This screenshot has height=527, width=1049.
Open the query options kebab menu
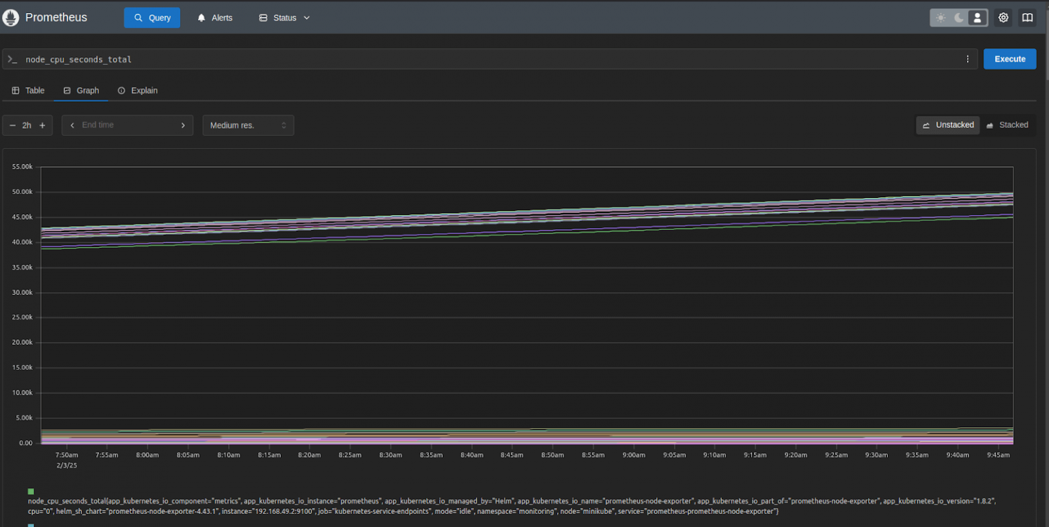[968, 59]
